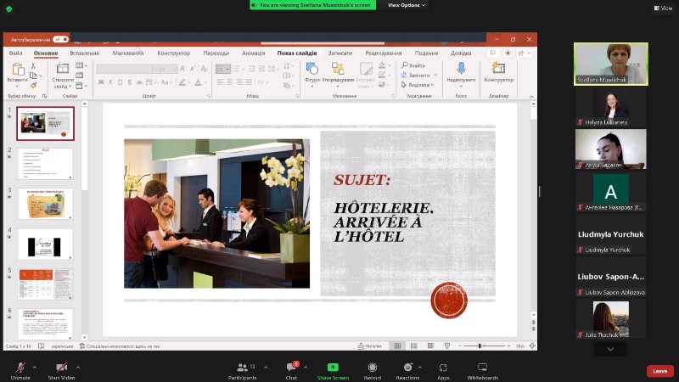Open Reactions in the Zoom toolbar

click(x=407, y=368)
